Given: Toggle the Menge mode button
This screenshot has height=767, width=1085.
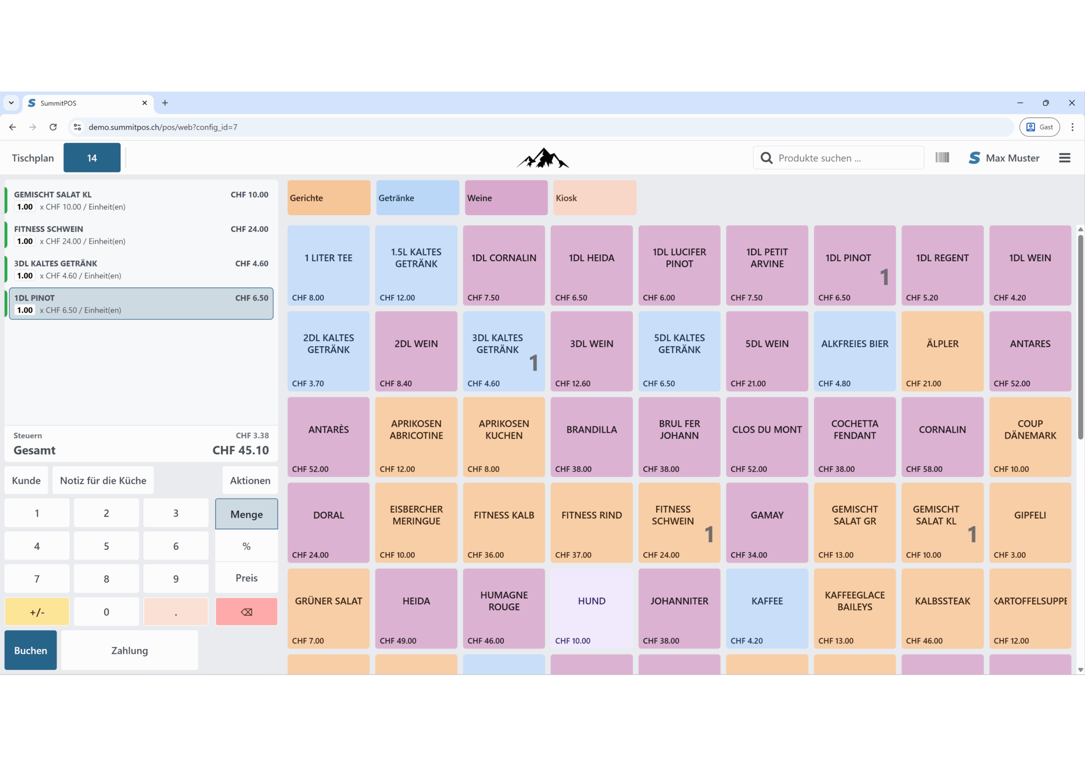Looking at the screenshot, I should point(246,514).
